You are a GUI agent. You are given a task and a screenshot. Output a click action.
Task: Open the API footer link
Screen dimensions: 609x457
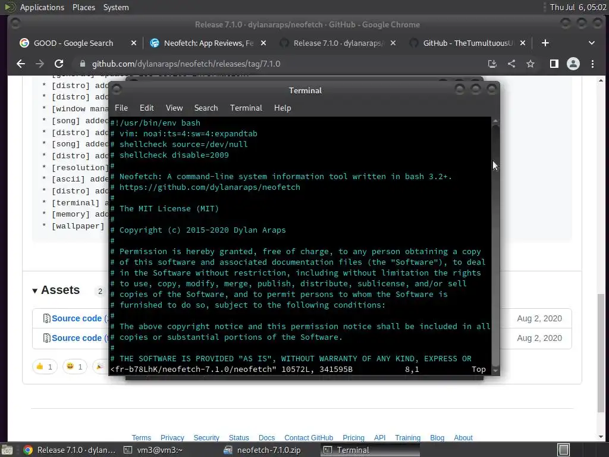[379, 437]
